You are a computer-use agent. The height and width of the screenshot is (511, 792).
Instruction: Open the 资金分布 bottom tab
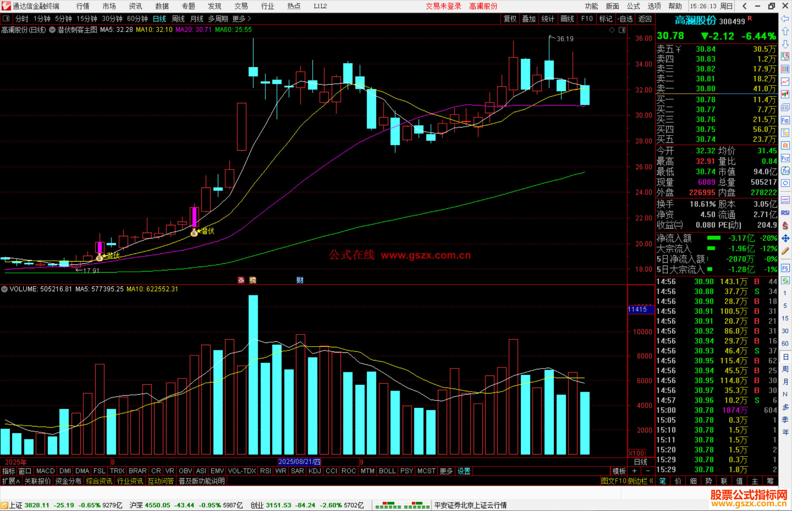pos(68,481)
